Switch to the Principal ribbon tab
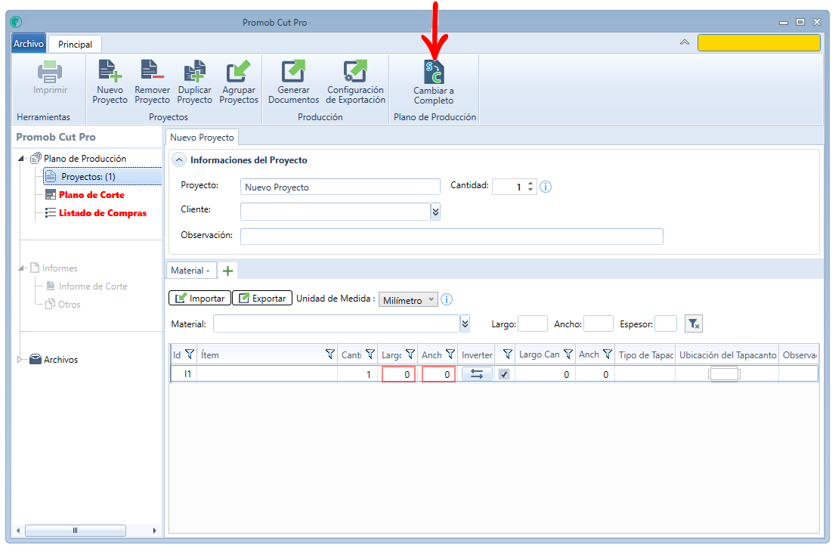Screen dimensions: 832x551 coord(75,44)
